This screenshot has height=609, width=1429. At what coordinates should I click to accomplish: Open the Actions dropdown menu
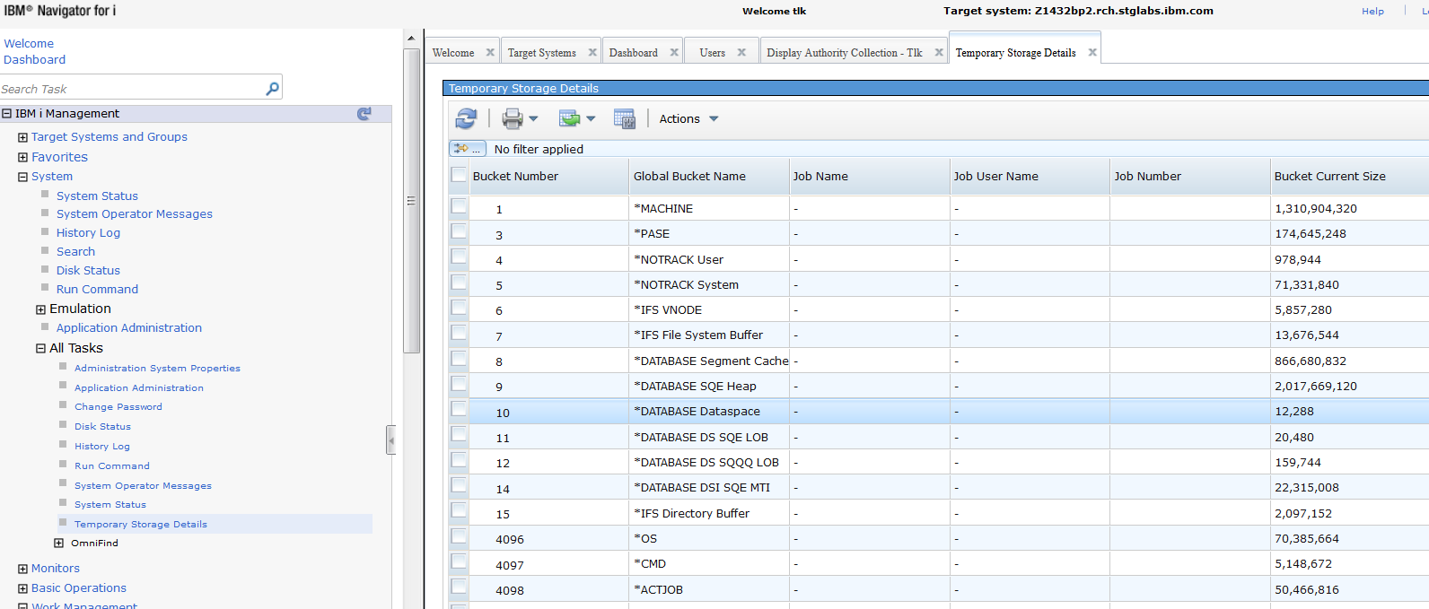pyautogui.click(x=688, y=118)
